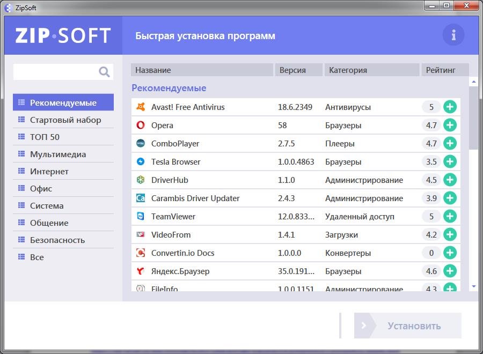The height and width of the screenshot is (354, 483).
Task: Close the ZipSoft window
Action: coord(466,5)
